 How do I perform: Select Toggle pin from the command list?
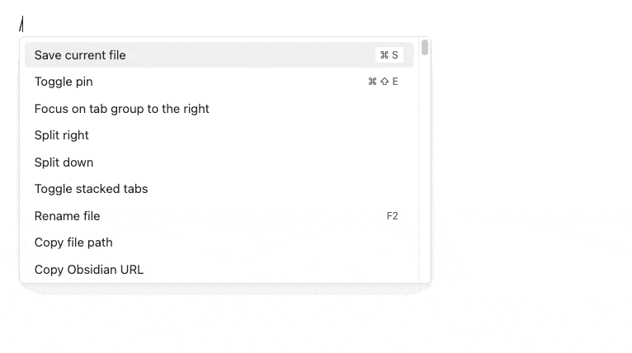pyautogui.click(x=64, y=82)
